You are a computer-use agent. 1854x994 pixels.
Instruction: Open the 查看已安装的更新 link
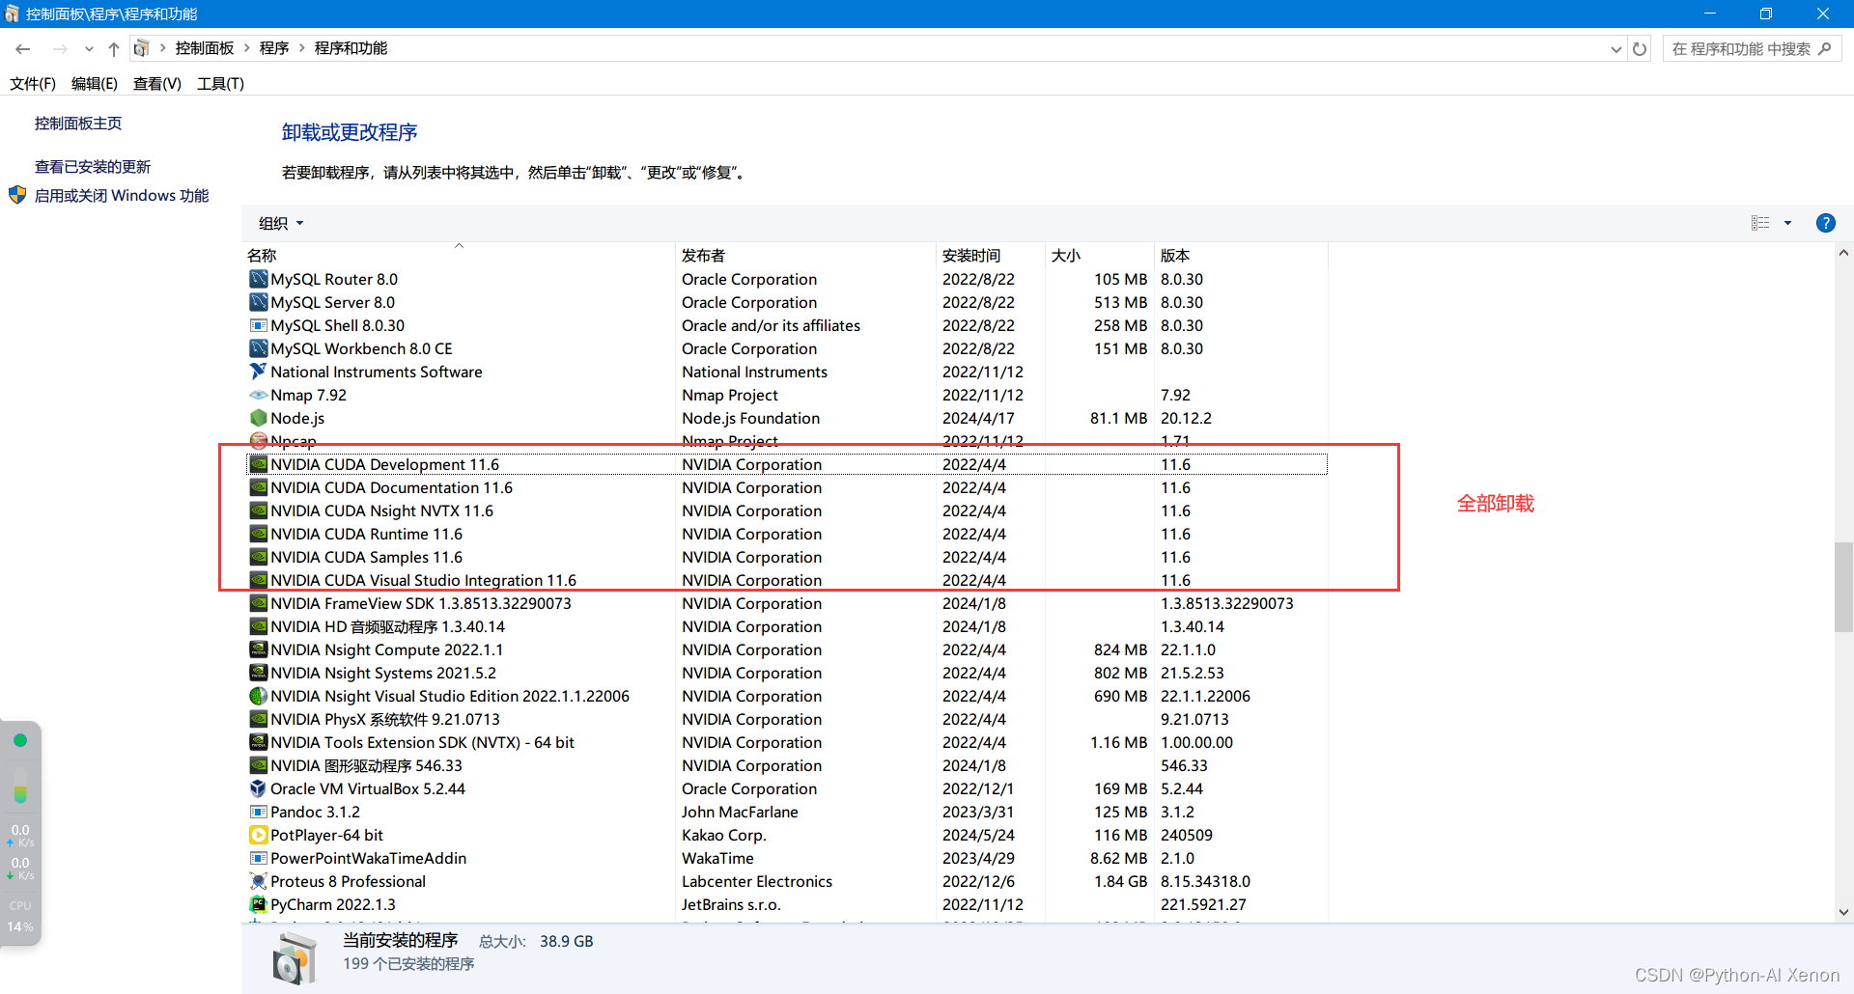pyautogui.click(x=93, y=167)
